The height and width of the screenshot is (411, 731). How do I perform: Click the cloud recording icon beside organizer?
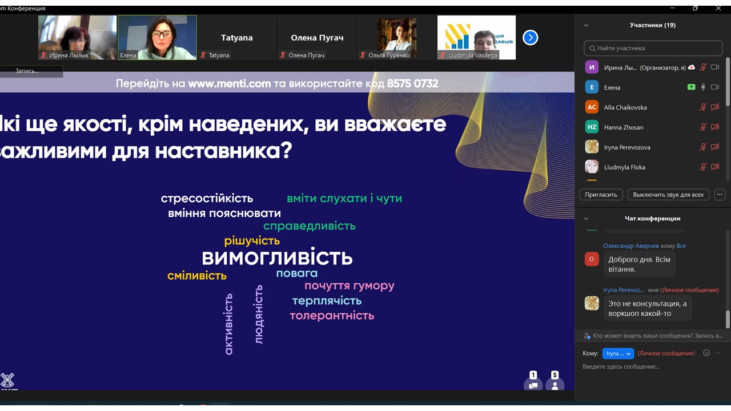[692, 67]
